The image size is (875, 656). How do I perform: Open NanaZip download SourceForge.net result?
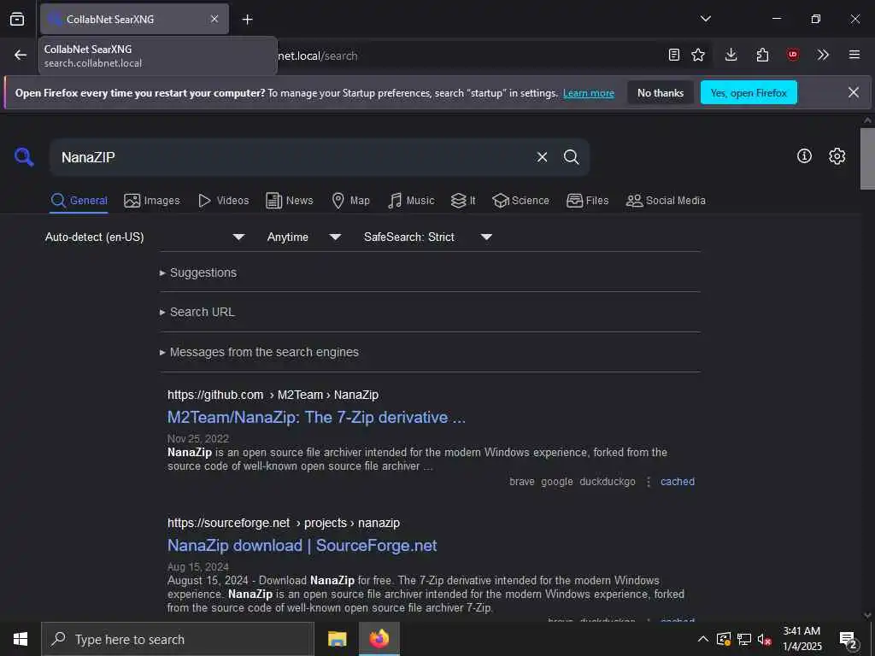point(302,546)
